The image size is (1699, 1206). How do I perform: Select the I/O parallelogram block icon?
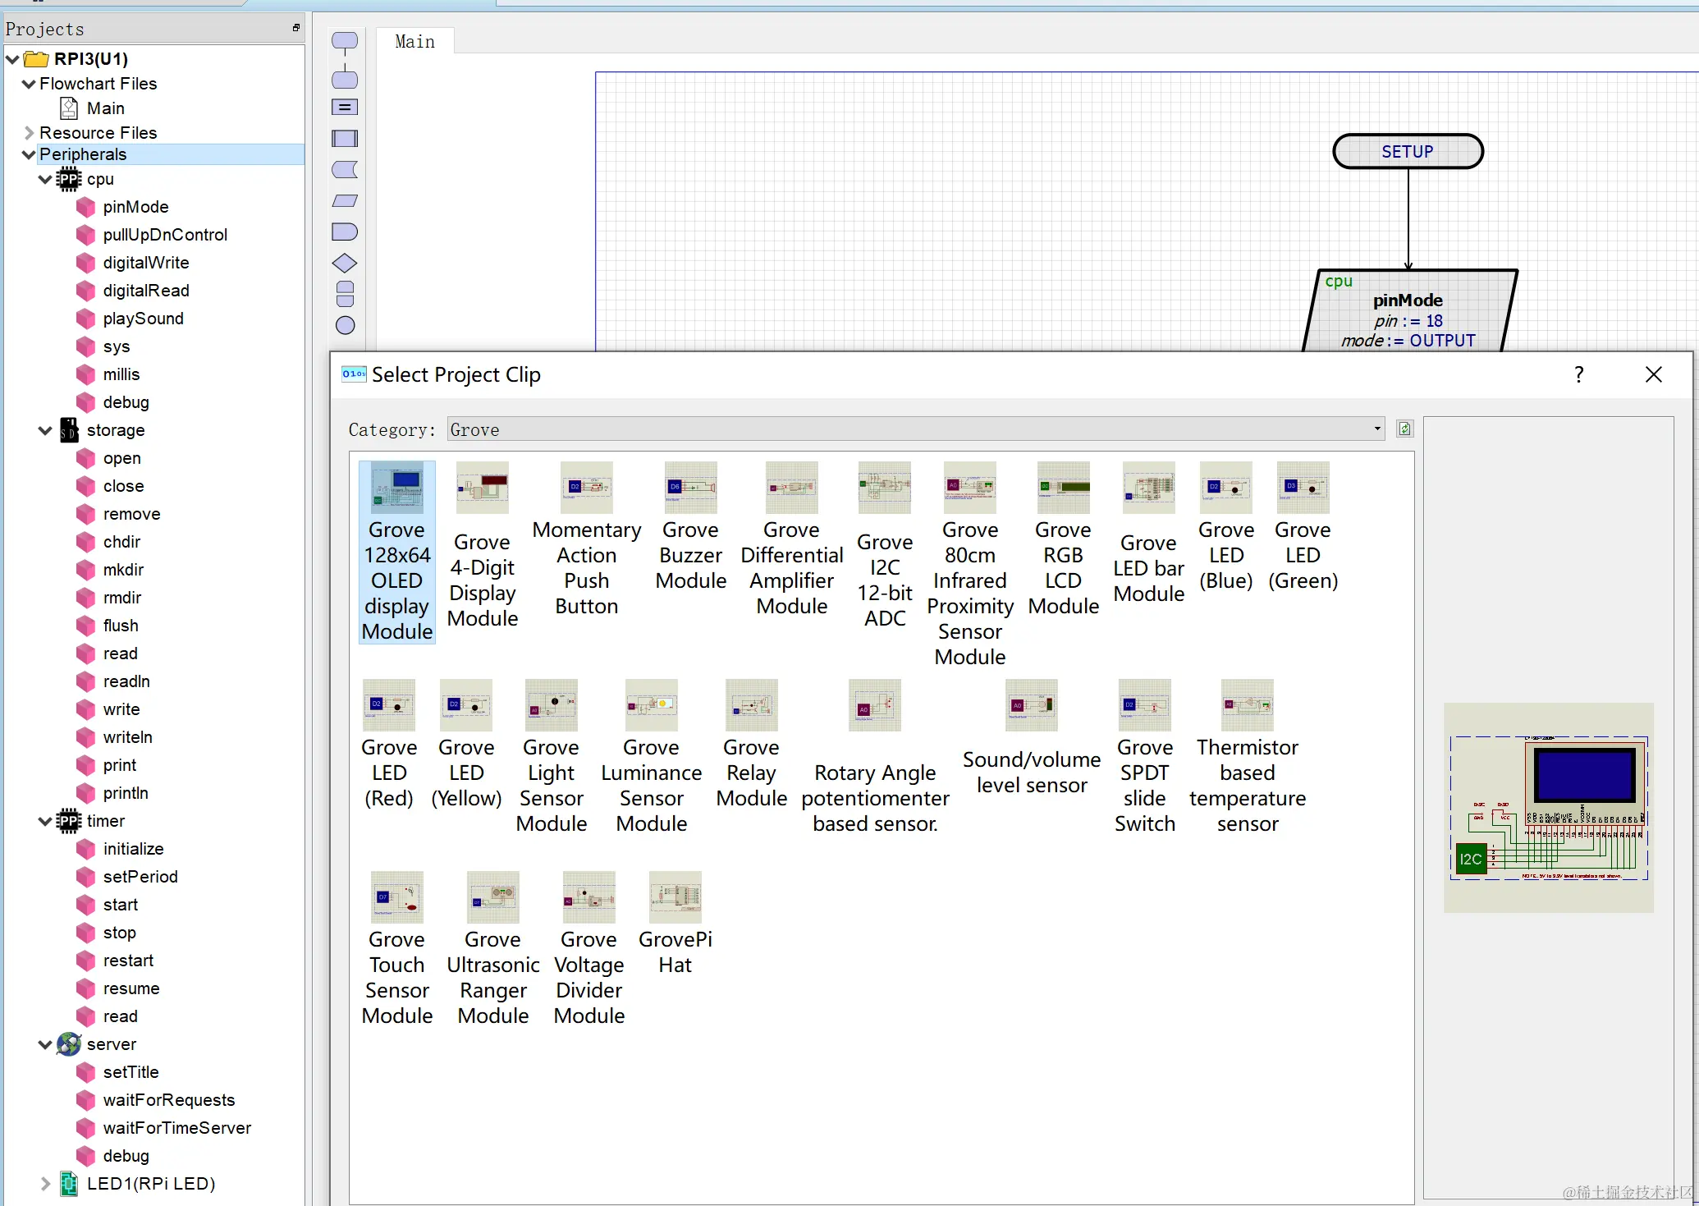345,201
